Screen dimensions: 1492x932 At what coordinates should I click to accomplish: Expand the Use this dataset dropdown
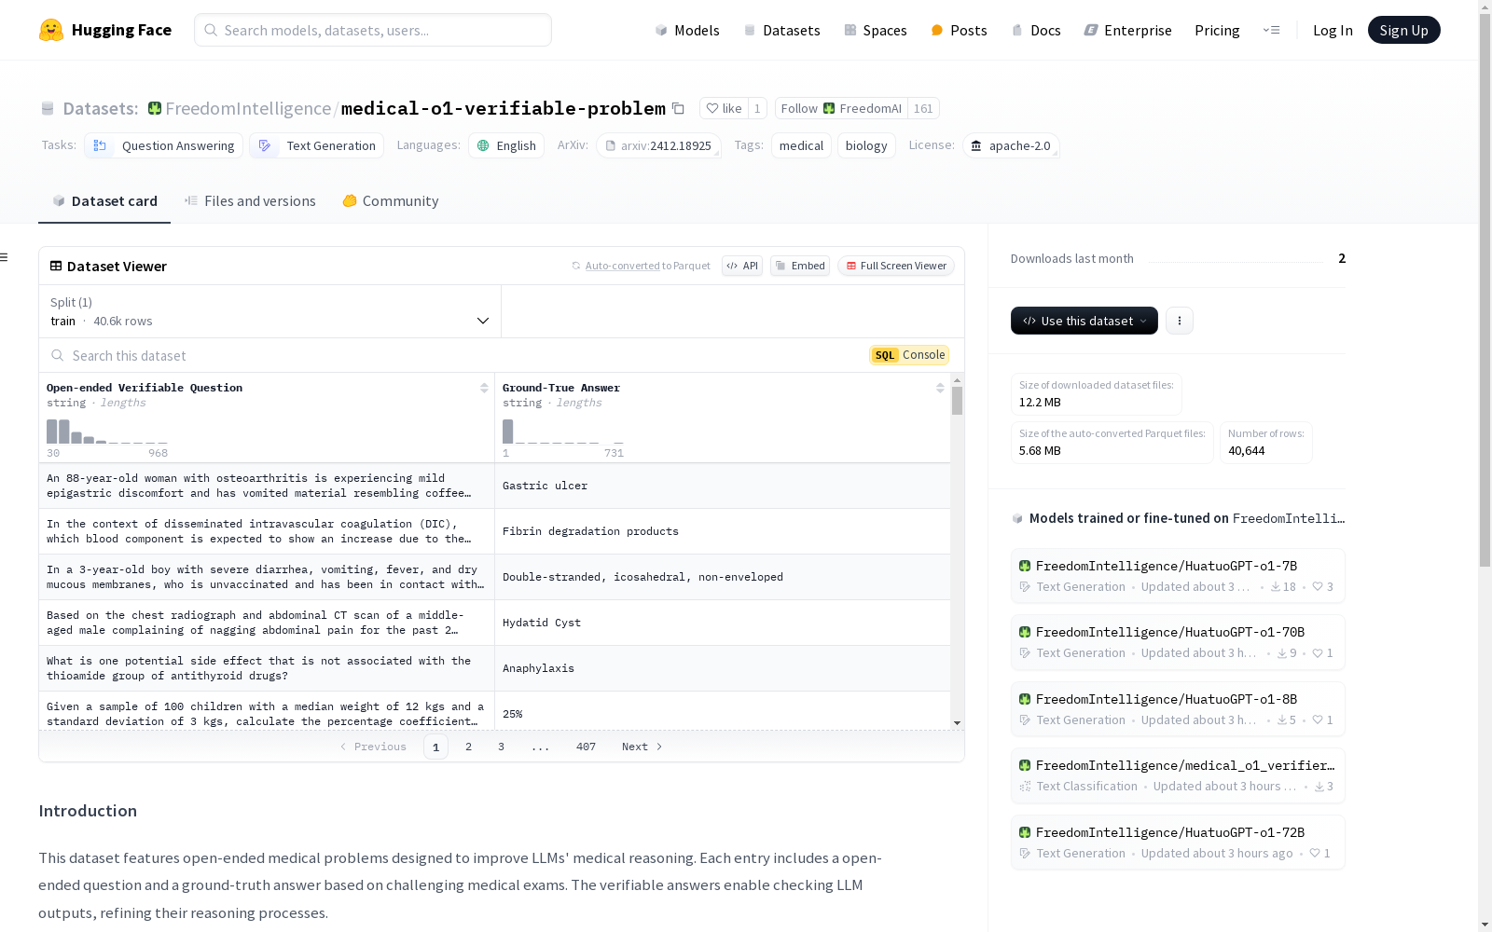1084,321
